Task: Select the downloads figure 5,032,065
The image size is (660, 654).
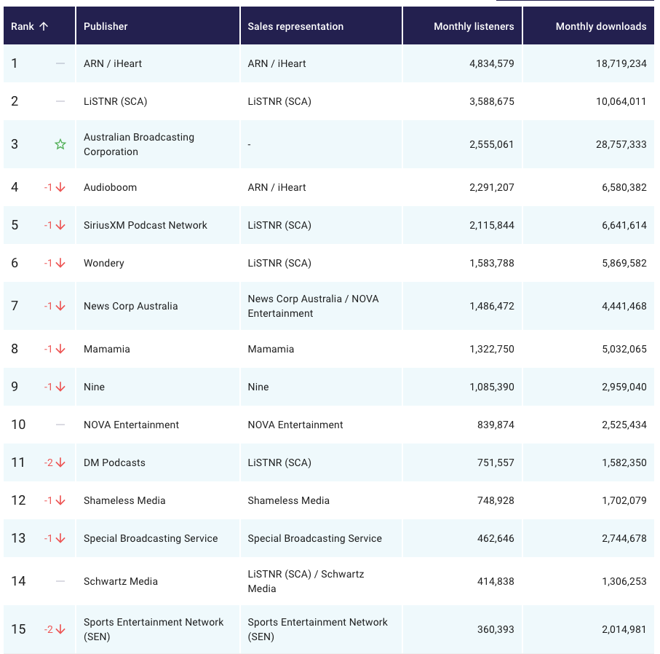Action: (624, 350)
